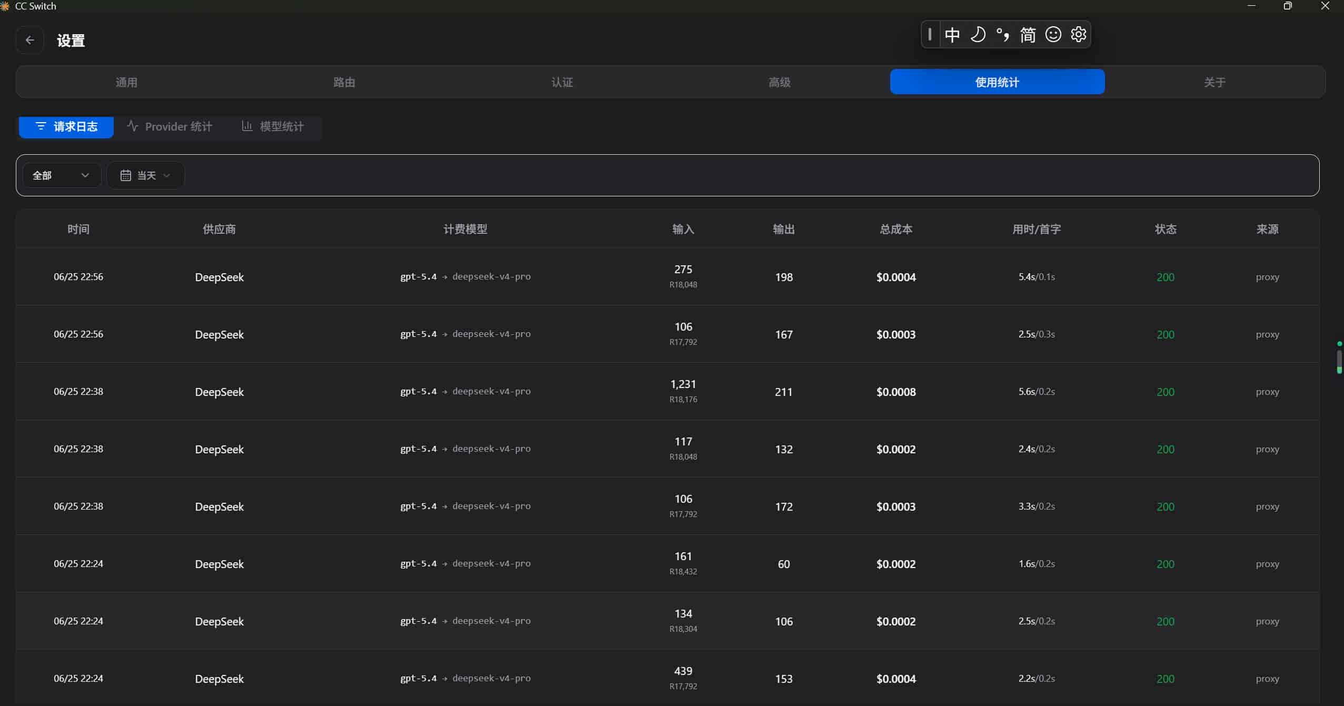
Task: Show the 请求日志 view
Action: point(66,127)
